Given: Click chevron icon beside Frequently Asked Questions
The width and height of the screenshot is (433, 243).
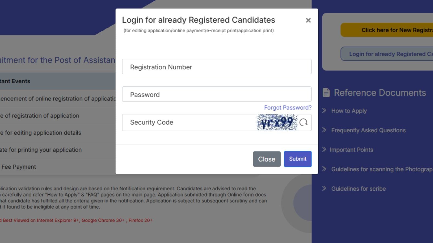Looking at the screenshot, I should tap(324, 130).
